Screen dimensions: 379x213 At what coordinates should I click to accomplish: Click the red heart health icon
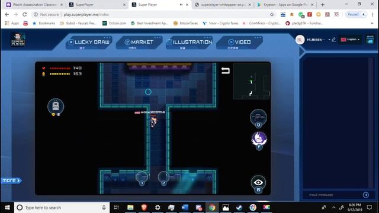coord(43,68)
